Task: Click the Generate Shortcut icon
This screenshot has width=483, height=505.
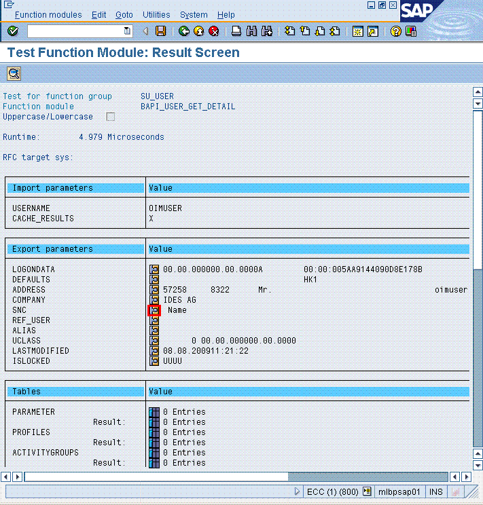Action: pyautogui.click(x=373, y=31)
